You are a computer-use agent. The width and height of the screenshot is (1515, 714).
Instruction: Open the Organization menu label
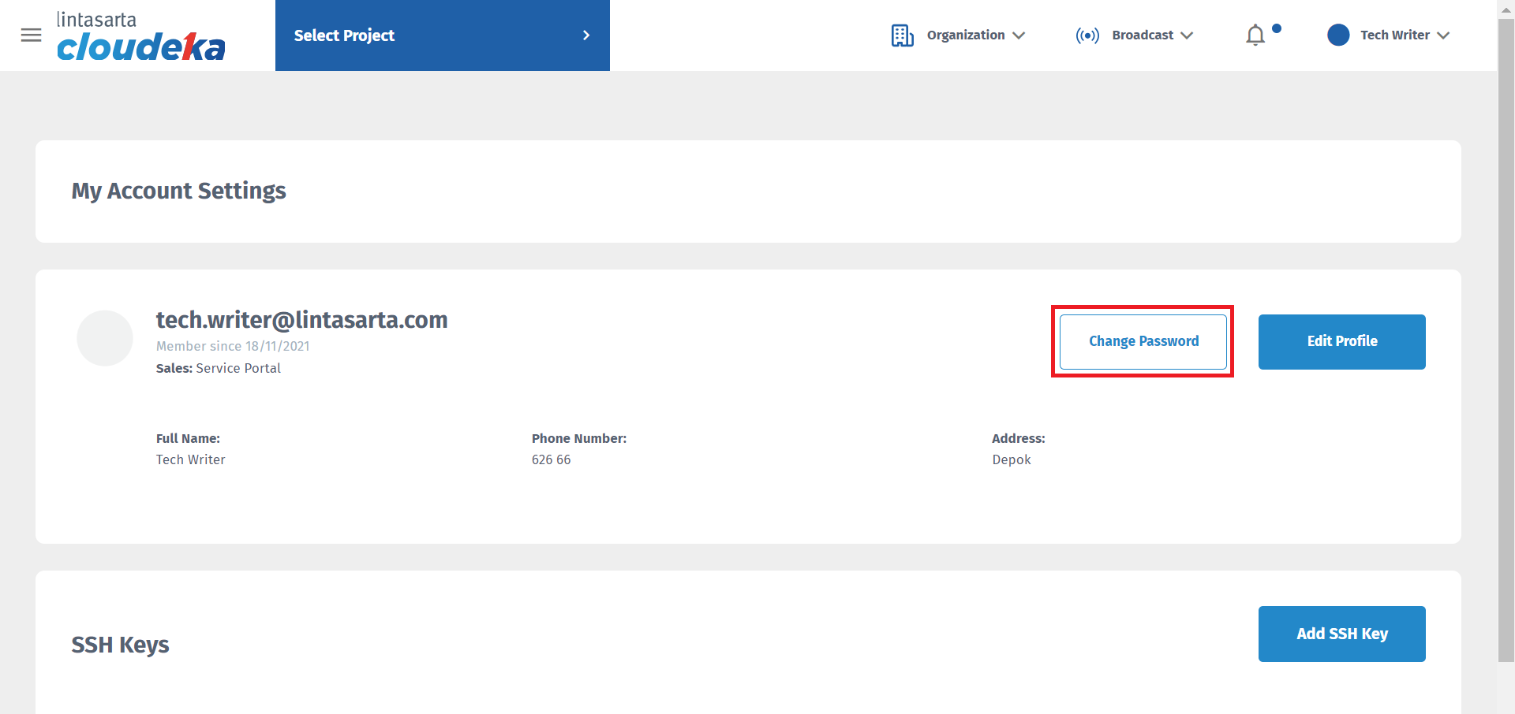click(x=965, y=35)
